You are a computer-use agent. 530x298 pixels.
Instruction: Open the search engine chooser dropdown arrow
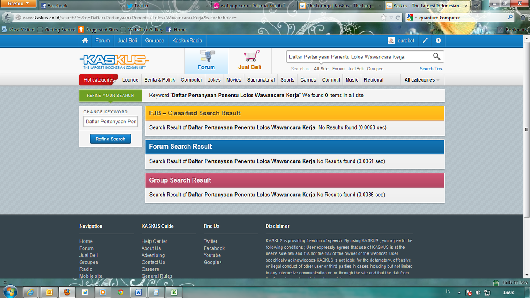click(415, 18)
